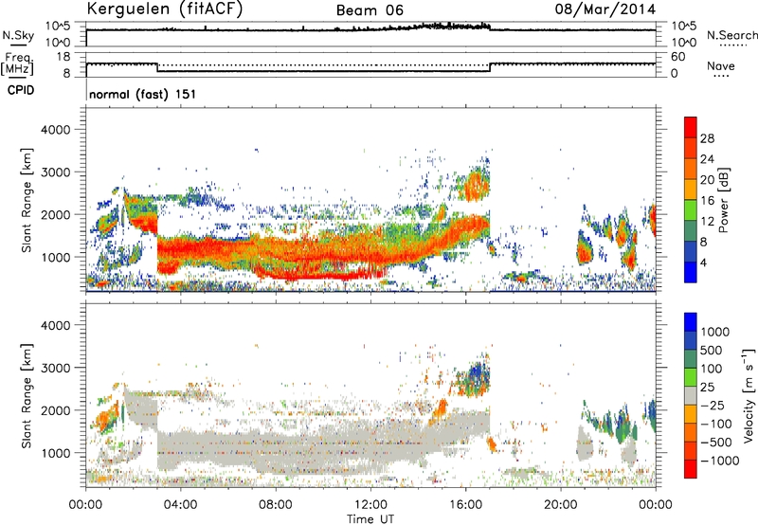Image resolution: width=758 pixels, height=525 pixels.
Task: Click the date '08/Mar/2014'
Action: [x=605, y=9]
